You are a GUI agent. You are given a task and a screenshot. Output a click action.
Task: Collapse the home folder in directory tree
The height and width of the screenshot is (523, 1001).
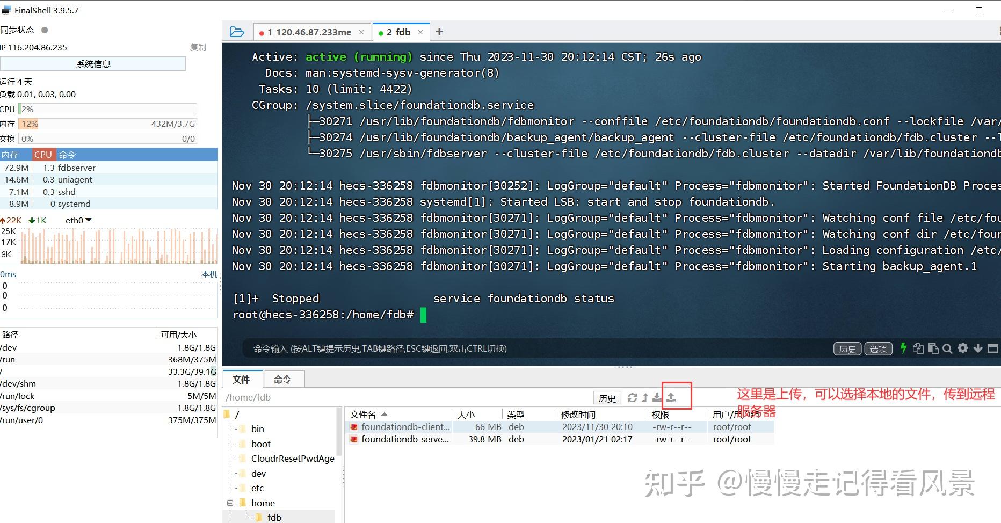click(230, 503)
